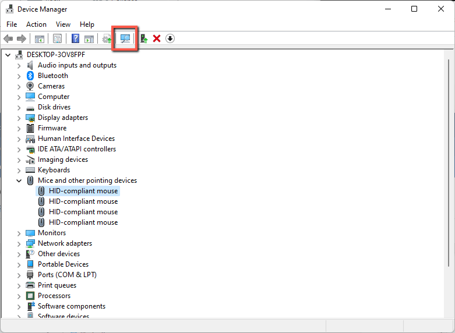Expand the Monitors category
This screenshot has height=333, width=455.
click(x=19, y=233)
